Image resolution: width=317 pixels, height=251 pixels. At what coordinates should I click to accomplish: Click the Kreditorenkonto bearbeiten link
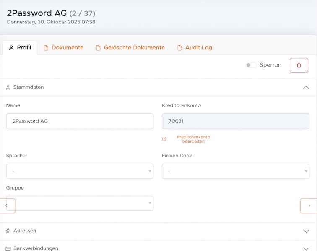click(193, 139)
